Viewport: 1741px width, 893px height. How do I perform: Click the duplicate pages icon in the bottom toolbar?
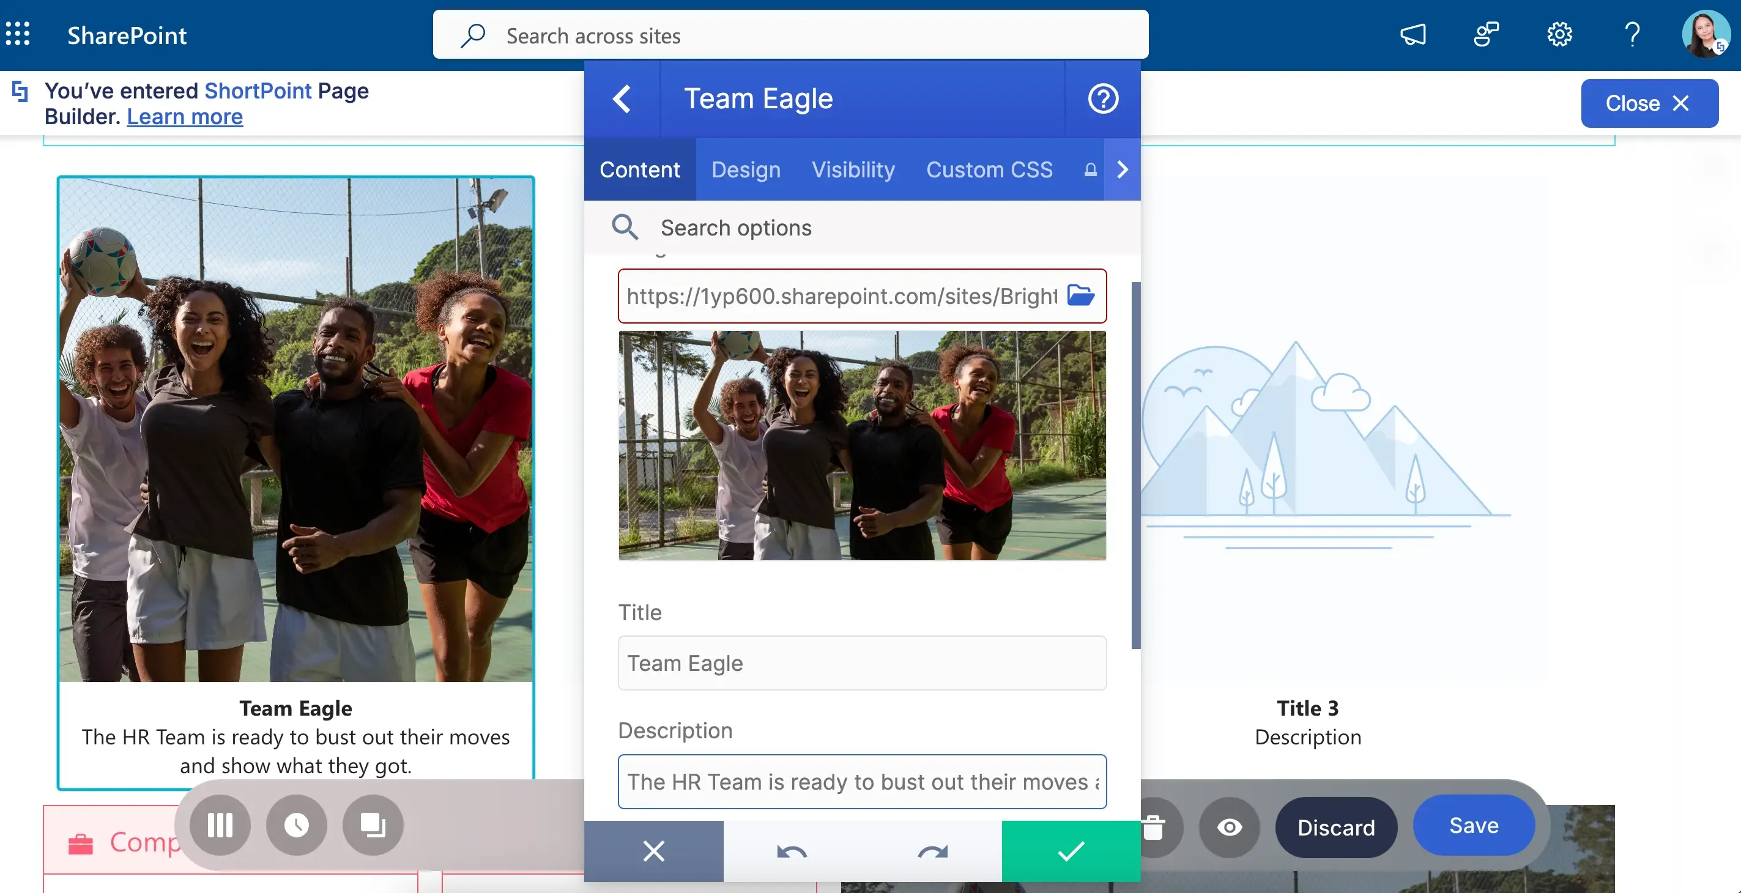373,824
